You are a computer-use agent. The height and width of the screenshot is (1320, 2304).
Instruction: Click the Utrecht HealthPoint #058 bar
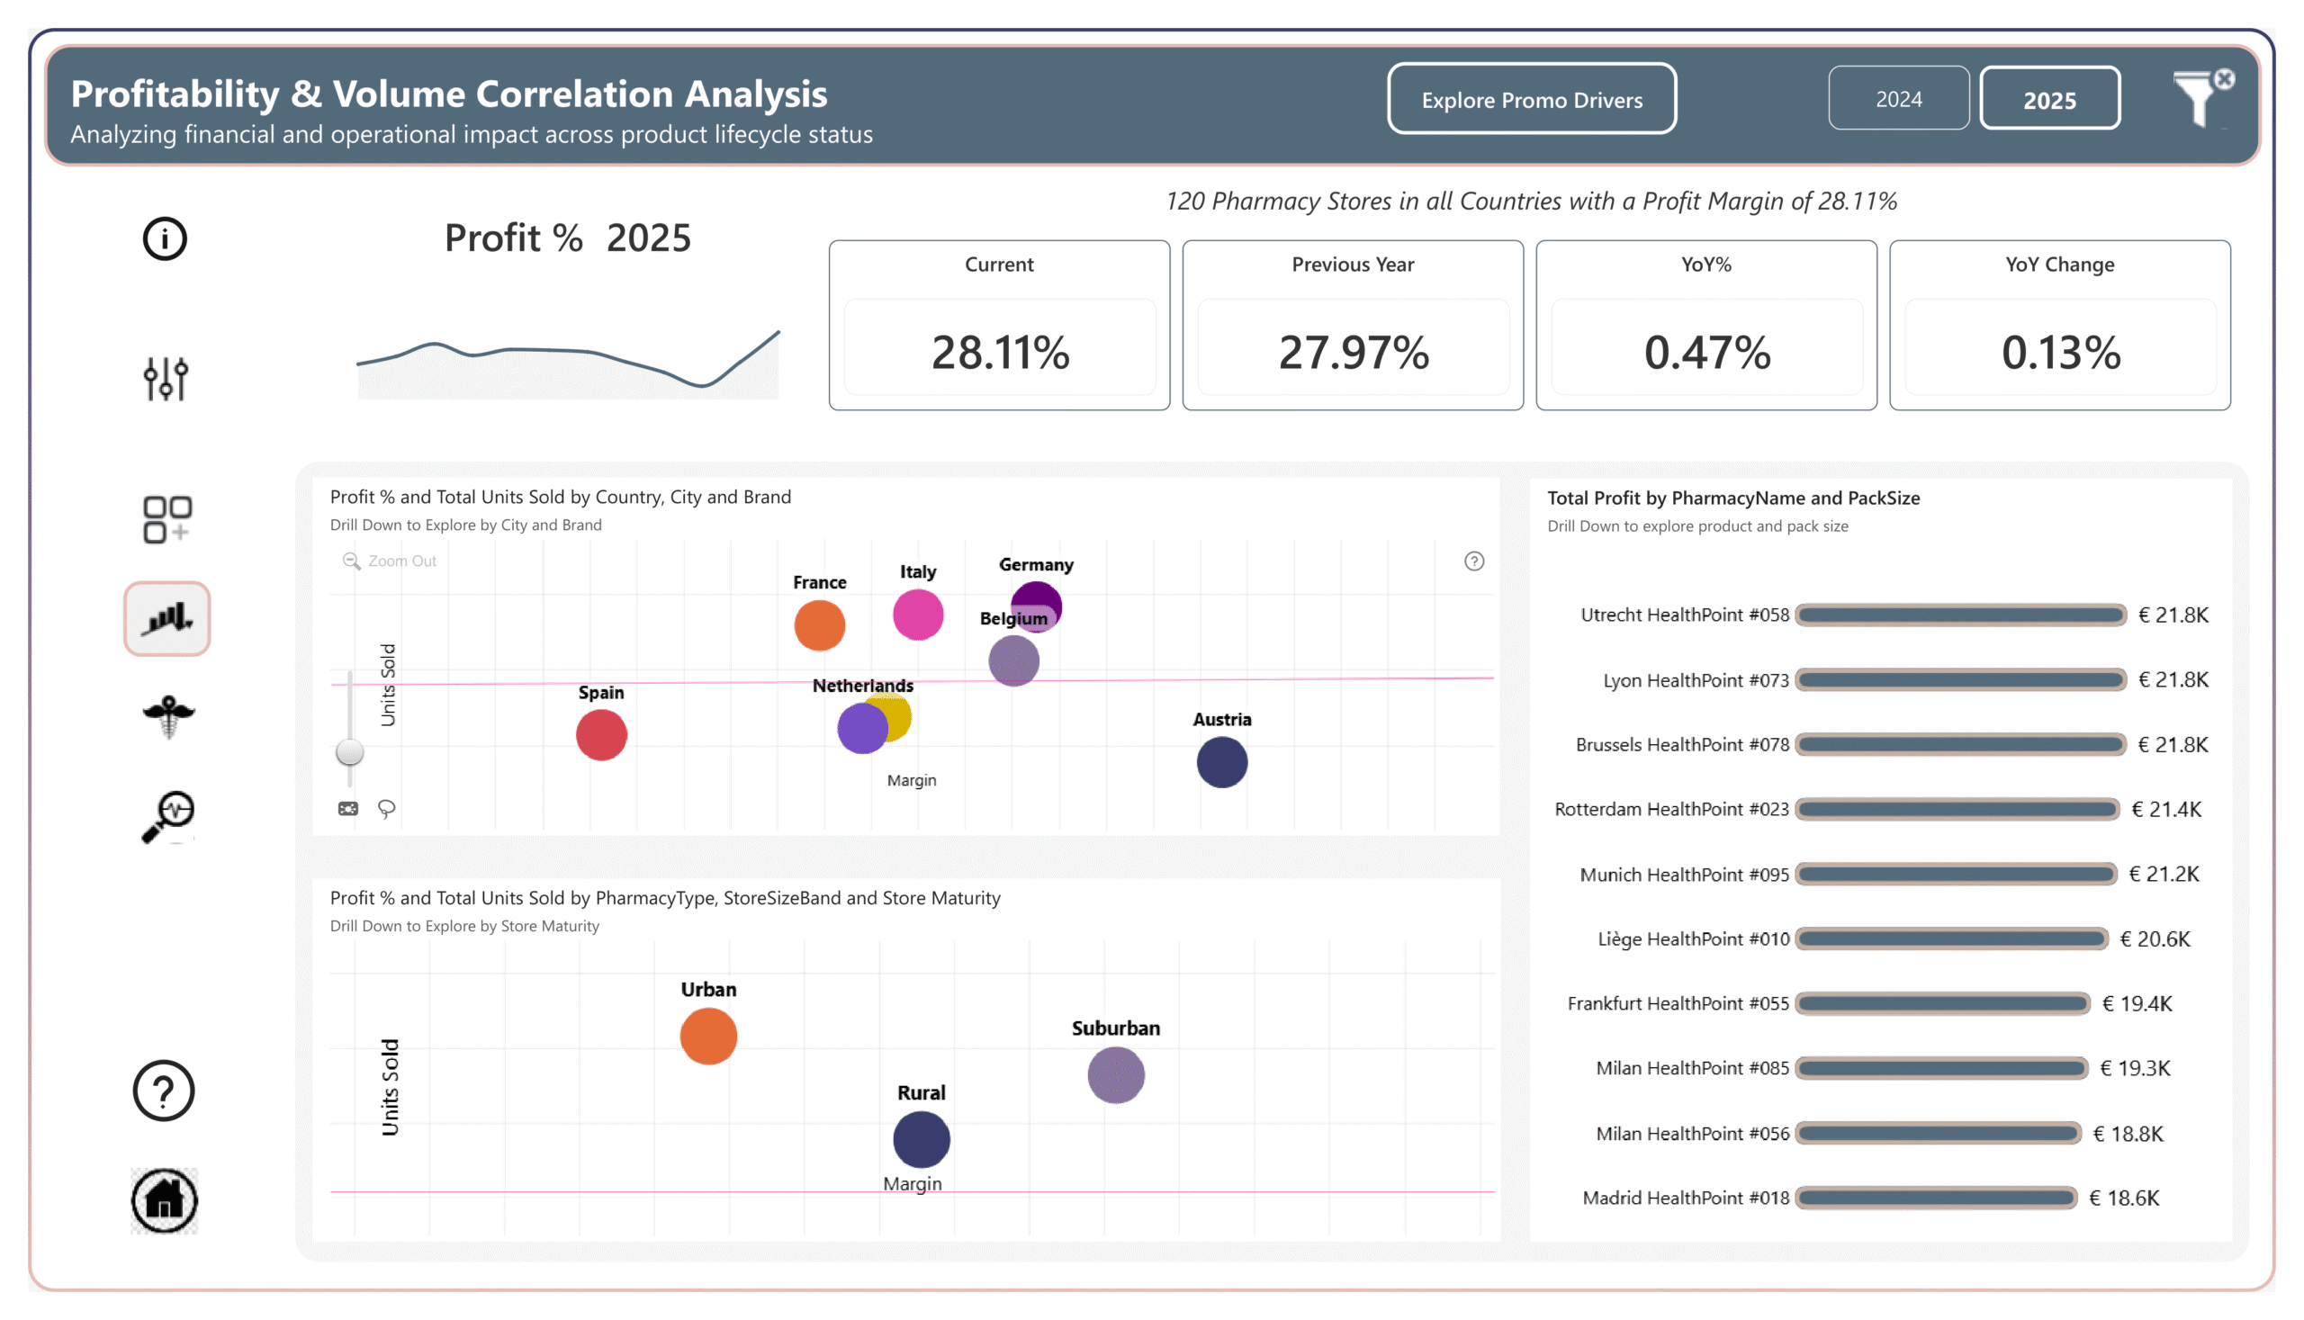point(1959,615)
